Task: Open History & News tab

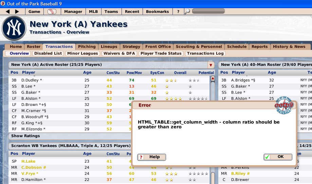Action: (x=289, y=47)
